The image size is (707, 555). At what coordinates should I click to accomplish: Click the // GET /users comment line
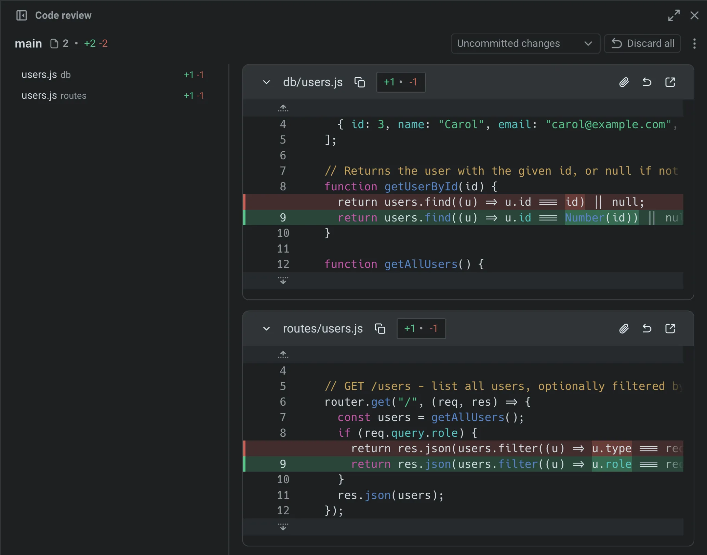463,386
